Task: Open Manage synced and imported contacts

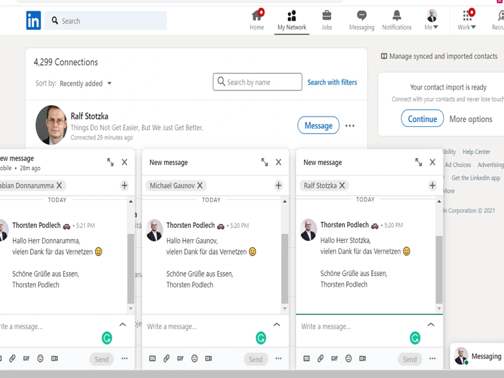Action: (439, 56)
